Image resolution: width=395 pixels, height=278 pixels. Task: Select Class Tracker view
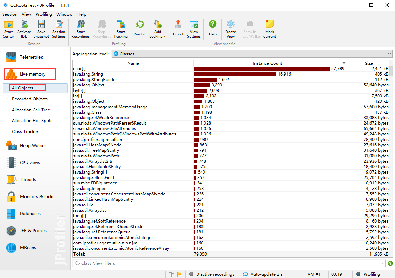click(x=25, y=132)
